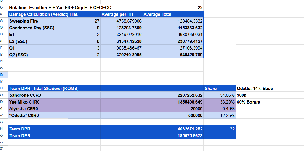
Task: Select the Condensed Ray hits value 9
Action: [x=84, y=28]
